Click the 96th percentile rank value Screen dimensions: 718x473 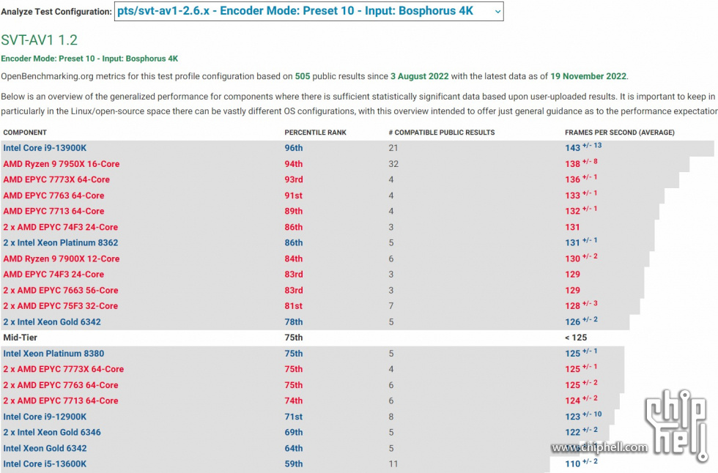coord(294,148)
